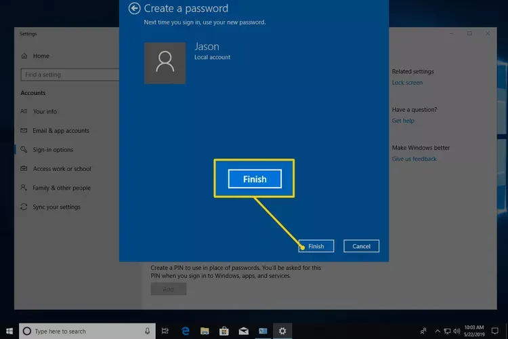Click the Finish button
The width and height of the screenshot is (508, 339).
316,246
